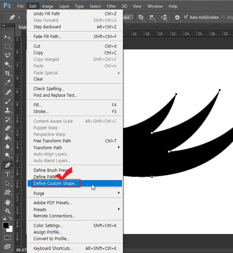Open Pen tool preset picker dropdown
The height and width of the screenshot is (253, 233).
pyautogui.click(x=19, y=17)
